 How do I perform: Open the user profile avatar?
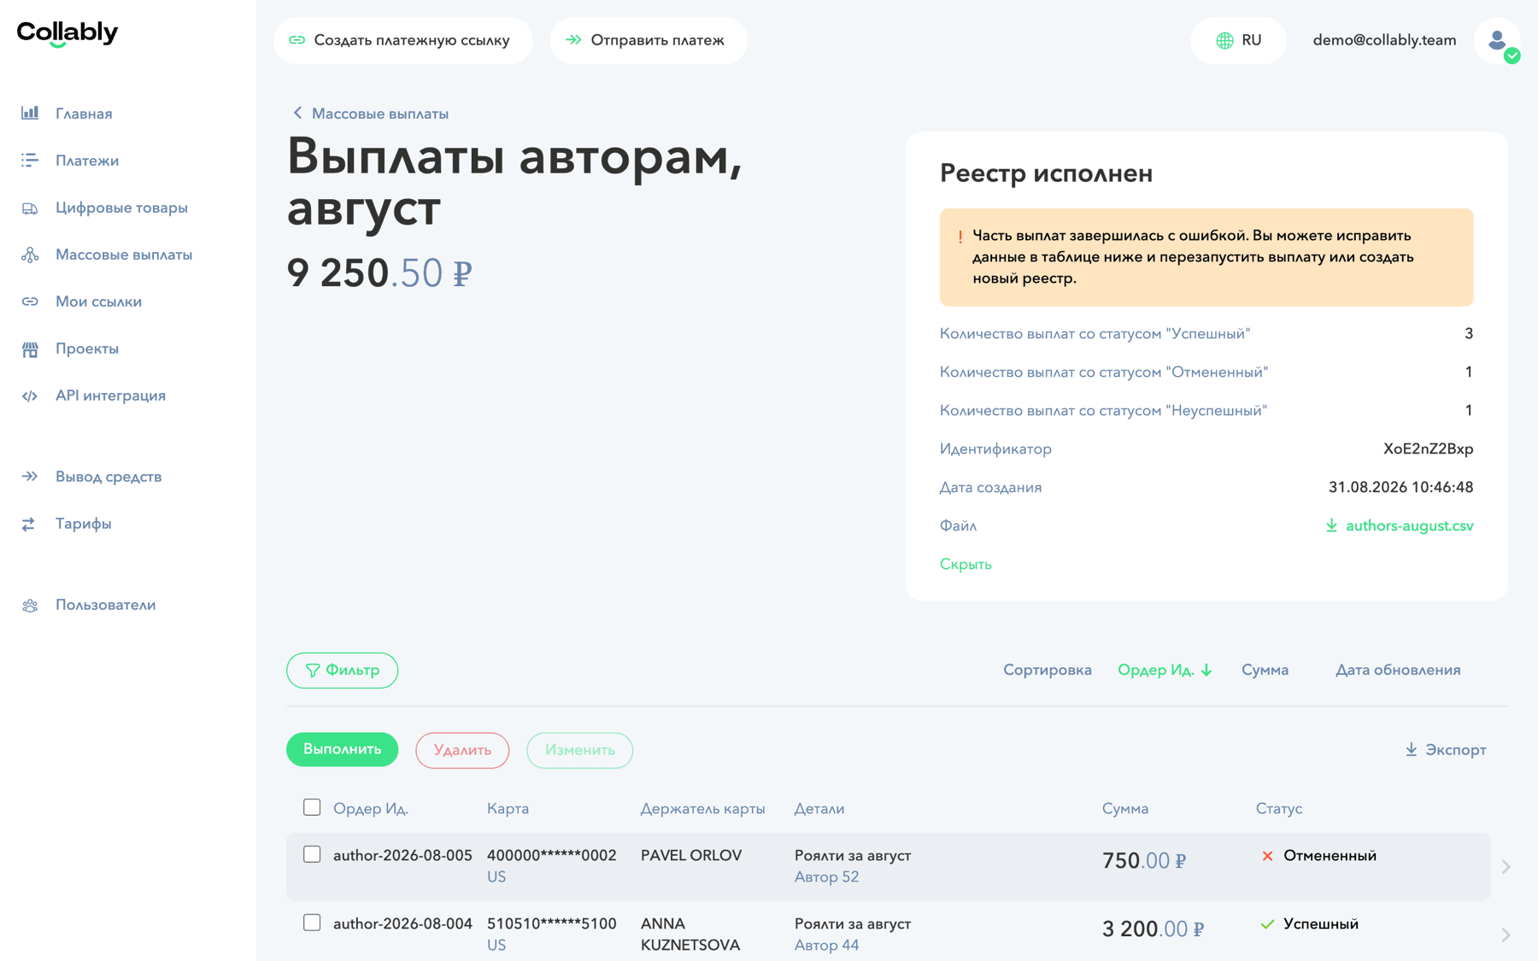1497,40
